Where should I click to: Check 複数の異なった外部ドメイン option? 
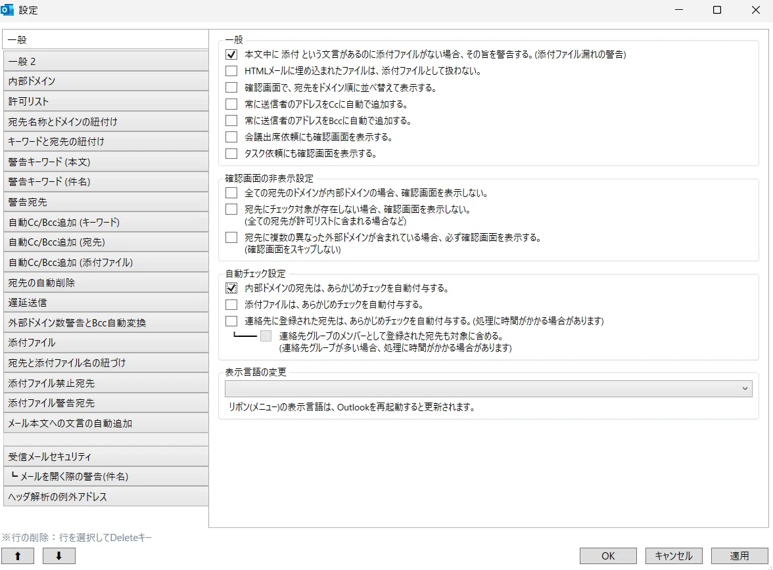click(x=231, y=238)
